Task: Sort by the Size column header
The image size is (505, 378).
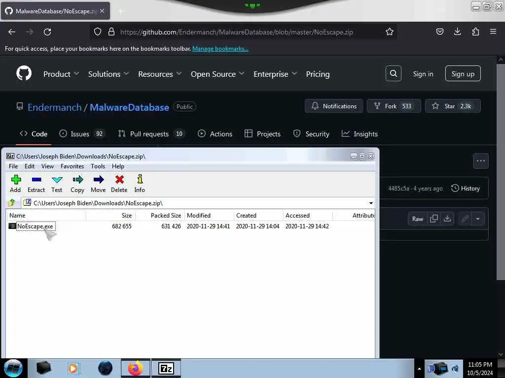Action: click(111, 216)
